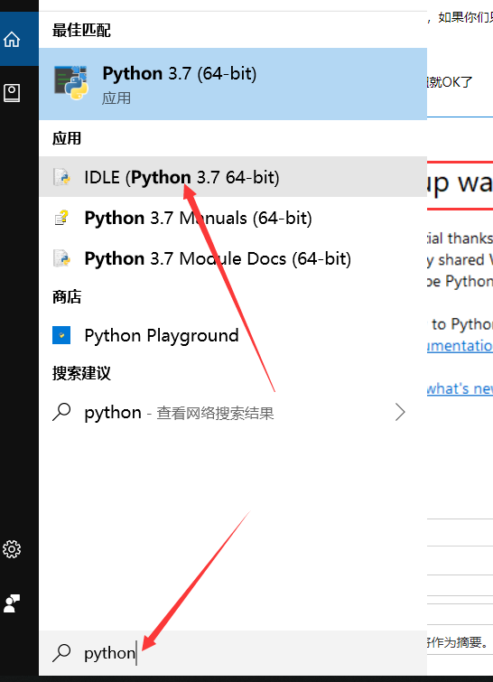Focus the search box containing python
Image resolution: width=493 pixels, height=682 pixels.
(233, 653)
